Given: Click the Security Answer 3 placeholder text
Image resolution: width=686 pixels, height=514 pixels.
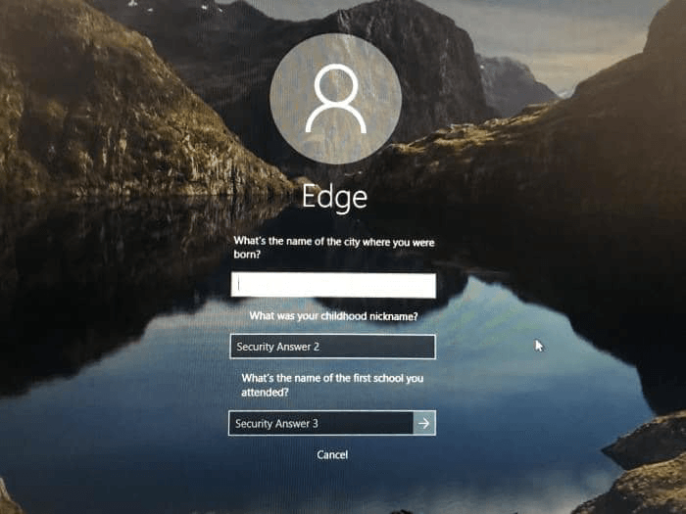Looking at the screenshot, I should 276,424.
